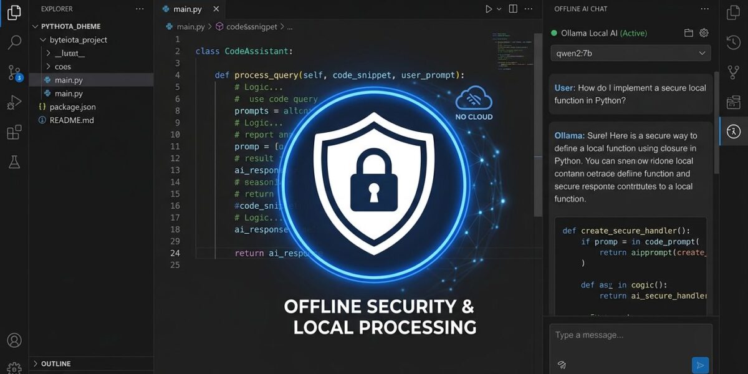Open the Testing flask view

pyautogui.click(x=14, y=162)
